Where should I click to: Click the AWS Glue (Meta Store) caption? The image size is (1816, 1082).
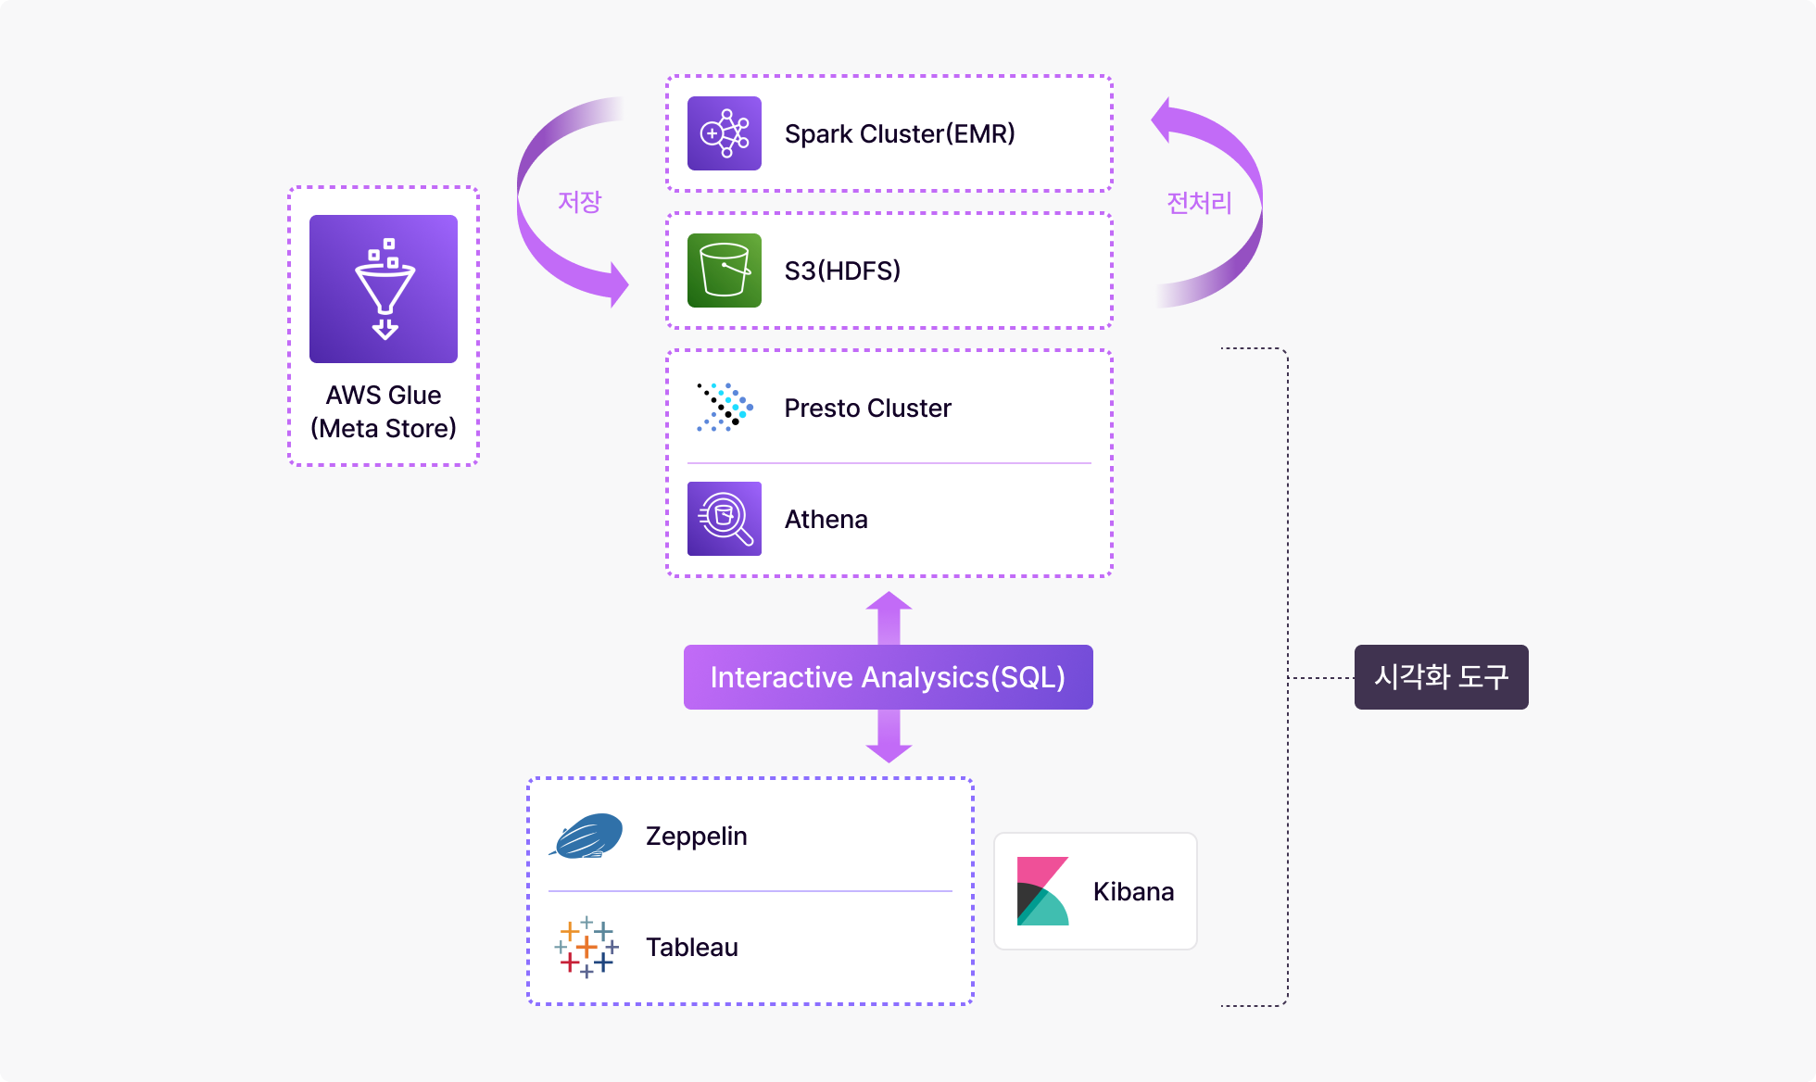[x=384, y=411]
